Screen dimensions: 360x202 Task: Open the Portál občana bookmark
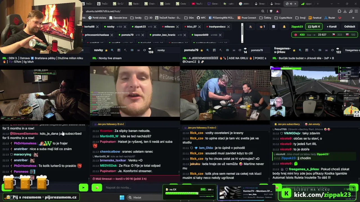[97, 18]
